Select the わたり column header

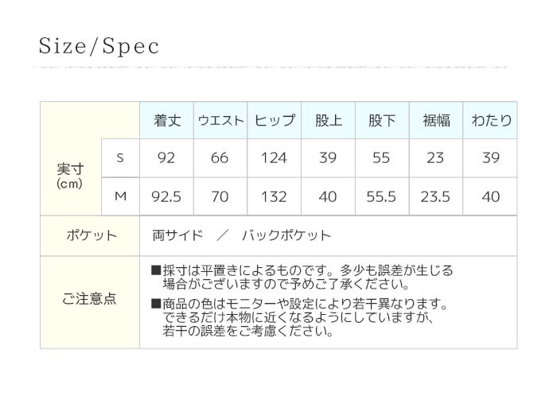coord(490,120)
